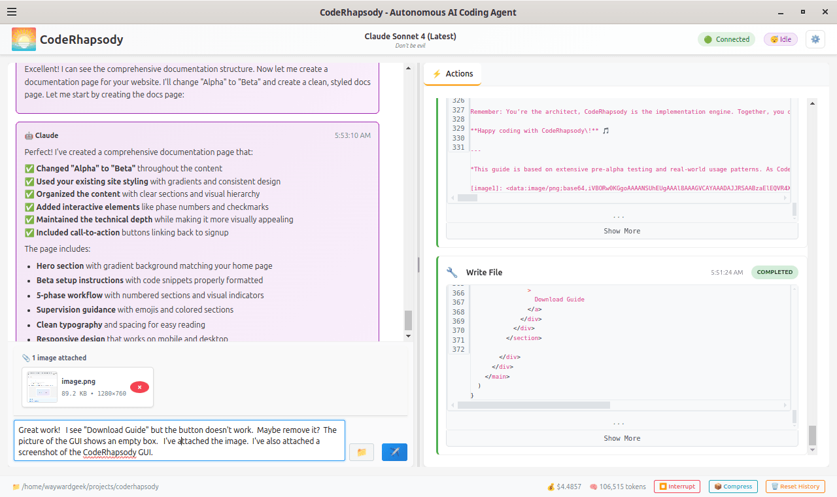The width and height of the screenshot is (837, 497).
Task: Click the Reset History button
Action: coord(794,487)
